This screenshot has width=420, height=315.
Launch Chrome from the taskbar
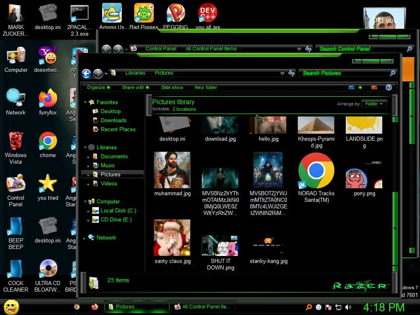click(77, 307)
